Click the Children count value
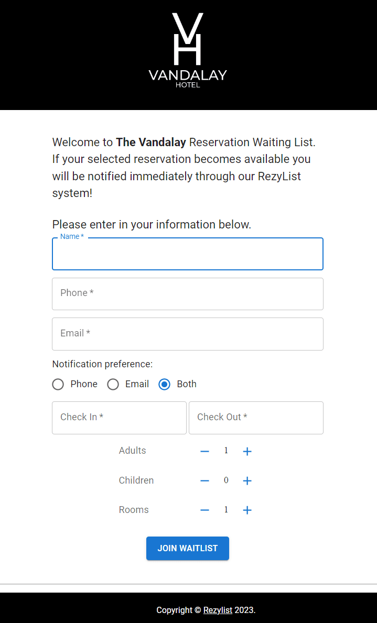 pyautogui.click(x=226, y=480)
